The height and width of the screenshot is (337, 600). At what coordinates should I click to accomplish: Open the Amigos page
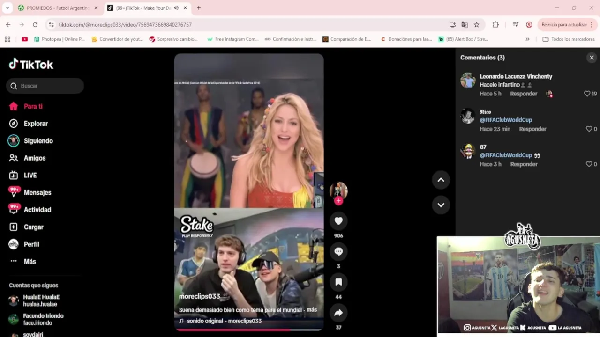pyautogui.click(x=28, y=158)
